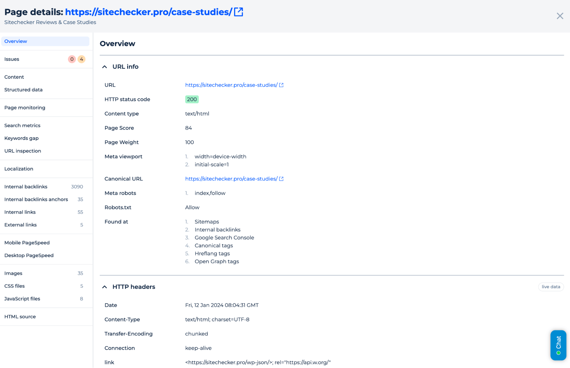This screenshot has height=368, width=570.
Task: Select Canonical tags list entry
Action: tap(214, 246)
